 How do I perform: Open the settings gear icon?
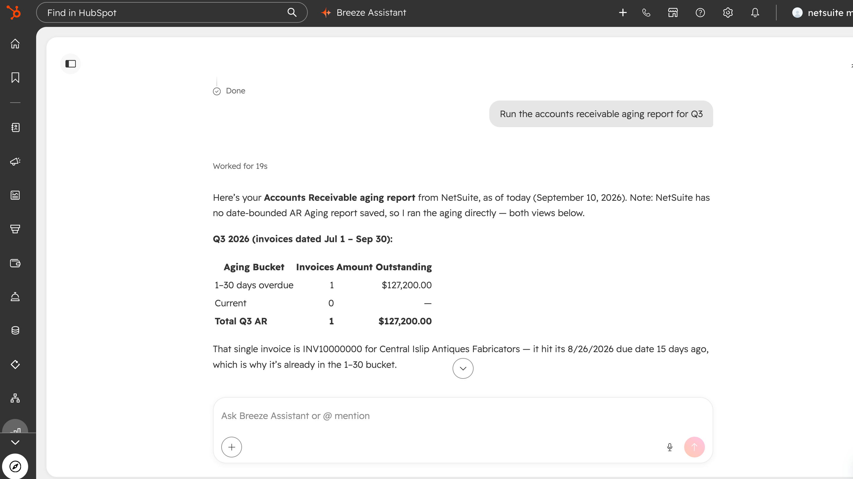click(x=728, y=12)
